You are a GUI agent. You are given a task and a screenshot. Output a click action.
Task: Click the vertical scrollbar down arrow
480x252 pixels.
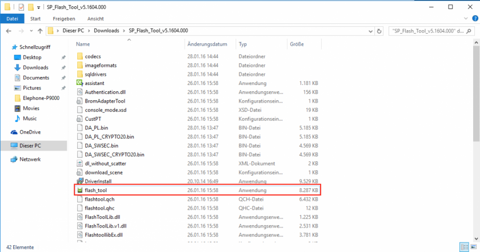tap(476, 238)
